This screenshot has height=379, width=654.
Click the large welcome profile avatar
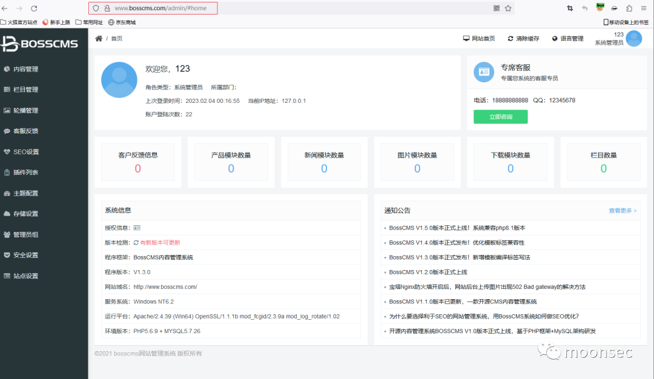(119, 80)
